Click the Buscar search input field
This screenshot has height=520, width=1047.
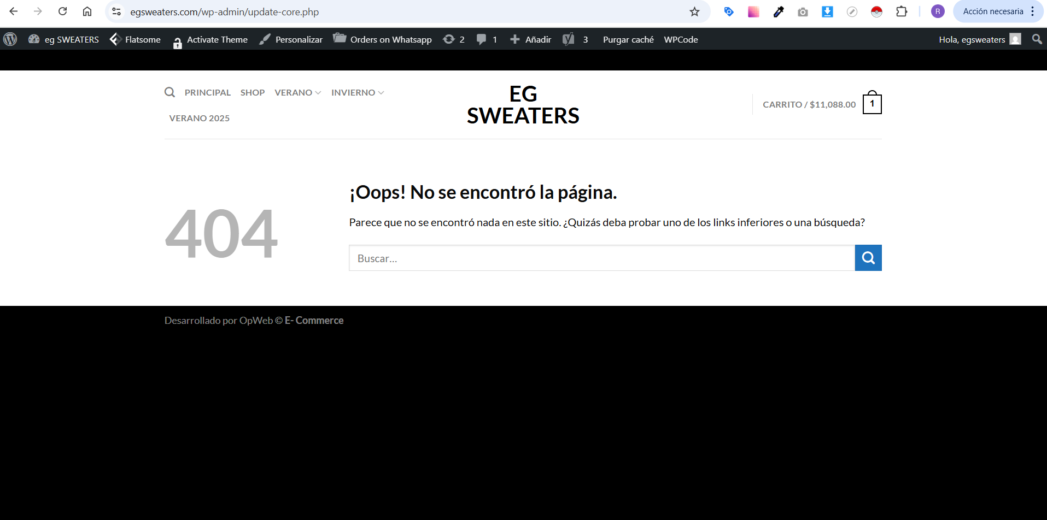tap(601, 258)
